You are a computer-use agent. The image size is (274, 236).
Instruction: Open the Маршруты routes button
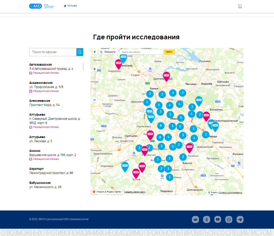coord(108,52)
